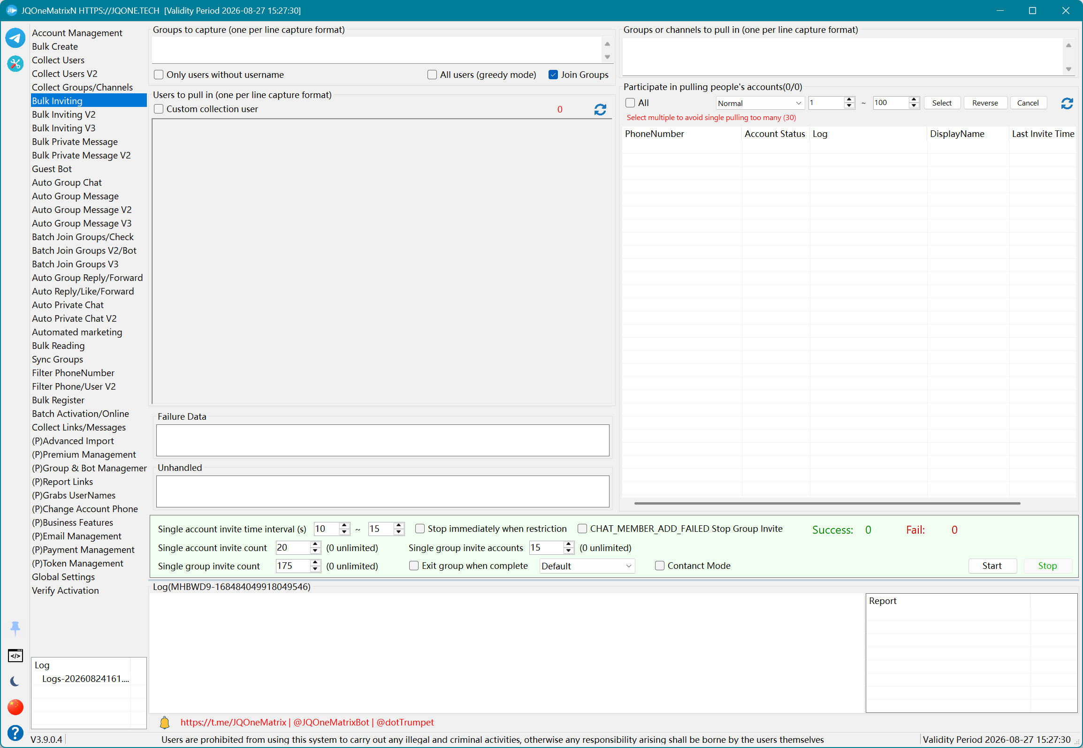This screenshot has width=1083, height=748.
Task: Uncheck Join Groups checkbox
Action: (553, 75)
